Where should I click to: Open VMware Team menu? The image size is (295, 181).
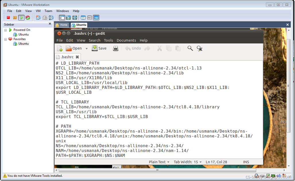tap(48, 11)
